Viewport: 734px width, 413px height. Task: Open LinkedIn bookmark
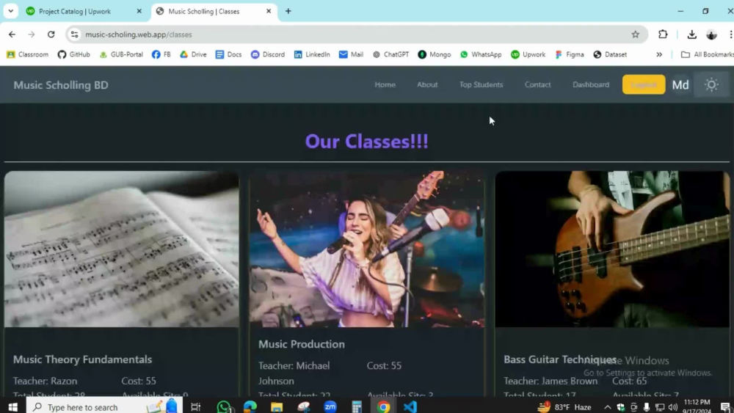click(x=312, y=55)
